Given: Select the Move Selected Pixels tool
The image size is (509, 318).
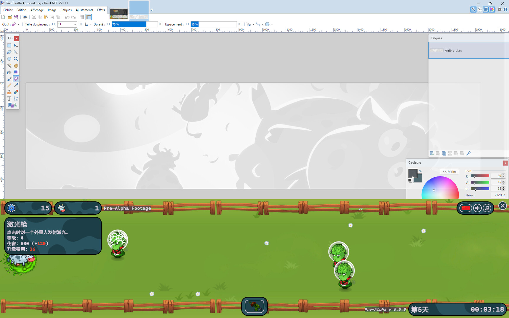Looking at the screenshot, I should tap(16, 46).
